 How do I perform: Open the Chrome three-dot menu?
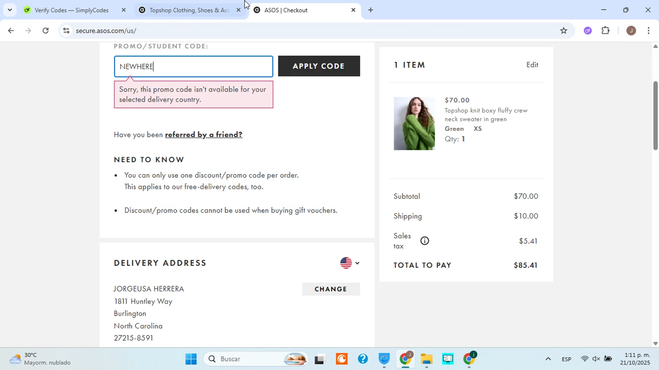click(649, 31)
